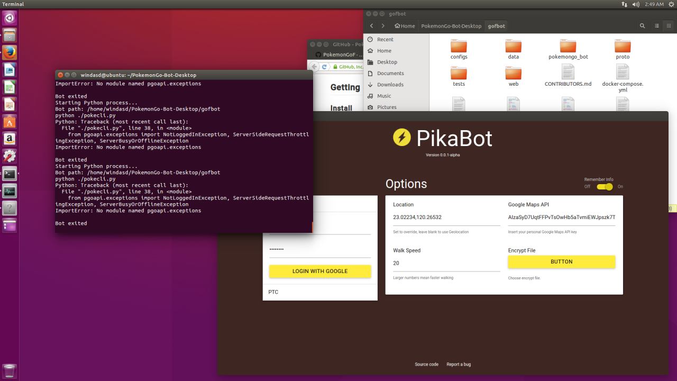This screenshot has height=381, width=677.
Task: Toggle the Remember Info switch
Action: click(605, 187)
